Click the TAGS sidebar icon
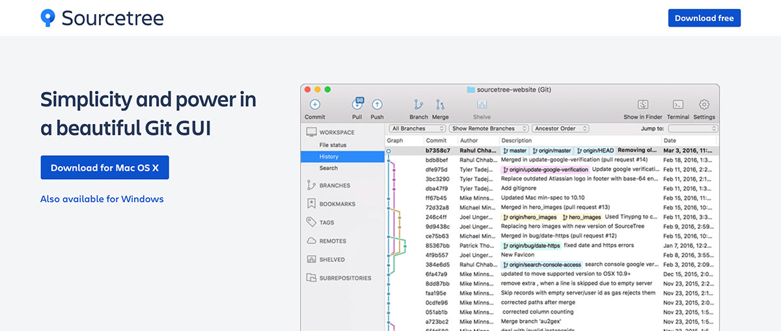 311,222
